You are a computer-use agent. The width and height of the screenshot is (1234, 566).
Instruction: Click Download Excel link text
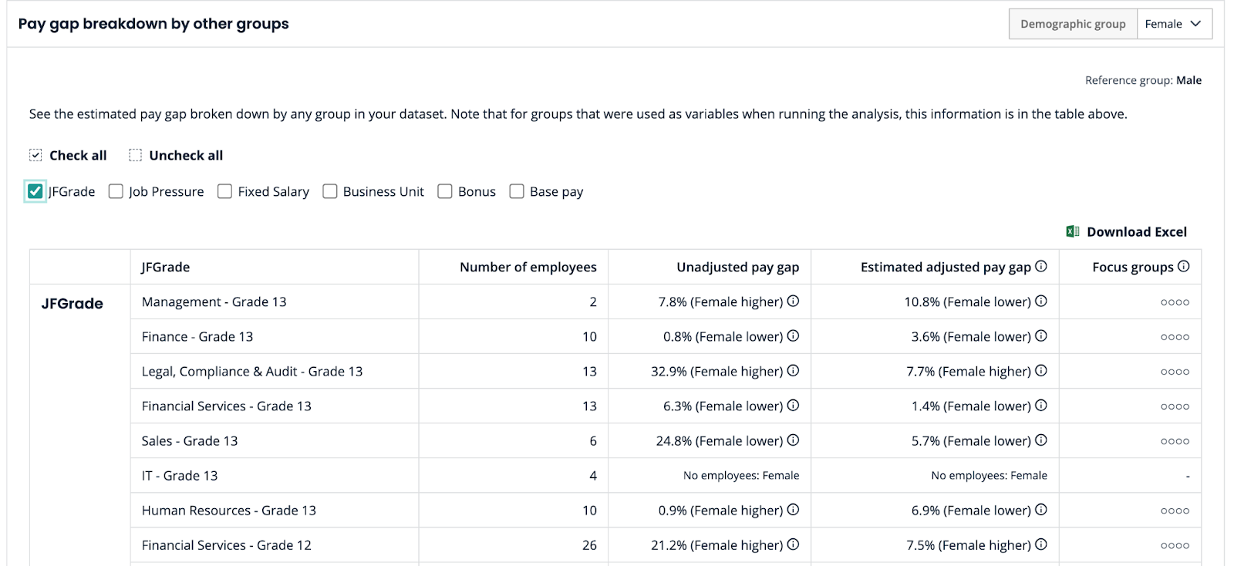click(x=1136, y=231)
